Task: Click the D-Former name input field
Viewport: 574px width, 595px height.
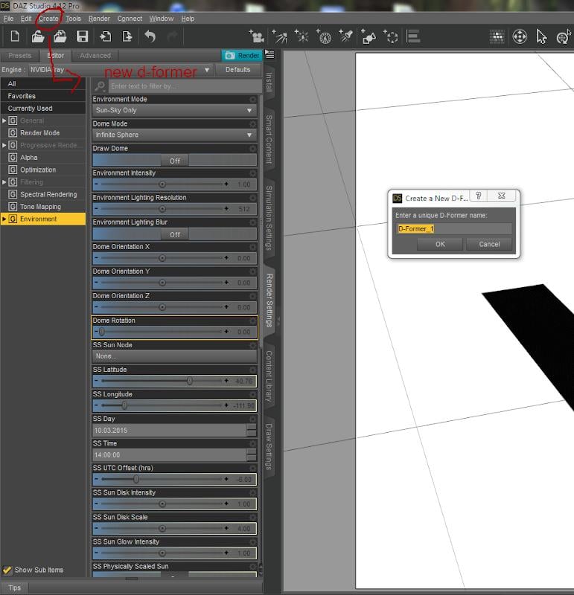Action: 454,228
